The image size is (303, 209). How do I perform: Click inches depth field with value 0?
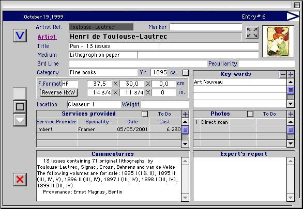click(x=164, y=92)
